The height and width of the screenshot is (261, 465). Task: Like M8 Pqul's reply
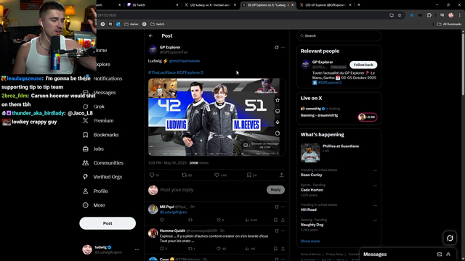[219, 220]
